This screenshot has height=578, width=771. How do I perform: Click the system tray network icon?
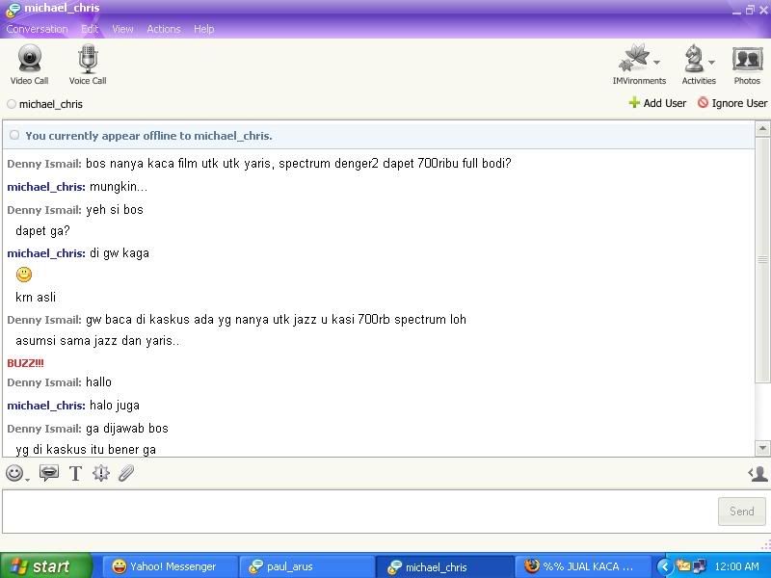click(700, 566)
